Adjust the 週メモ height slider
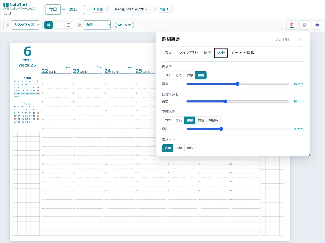325x243 pixels. pyautogui.click(x=238, y=84)
